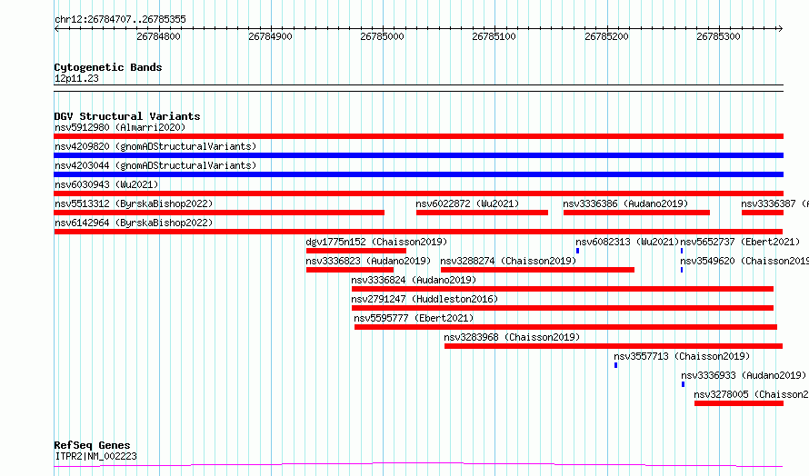Click the chr12:26784707..26785355 coordinate text
Image resolution: width=809 pixels, height=476 pixels.
[x=120, y=20]
